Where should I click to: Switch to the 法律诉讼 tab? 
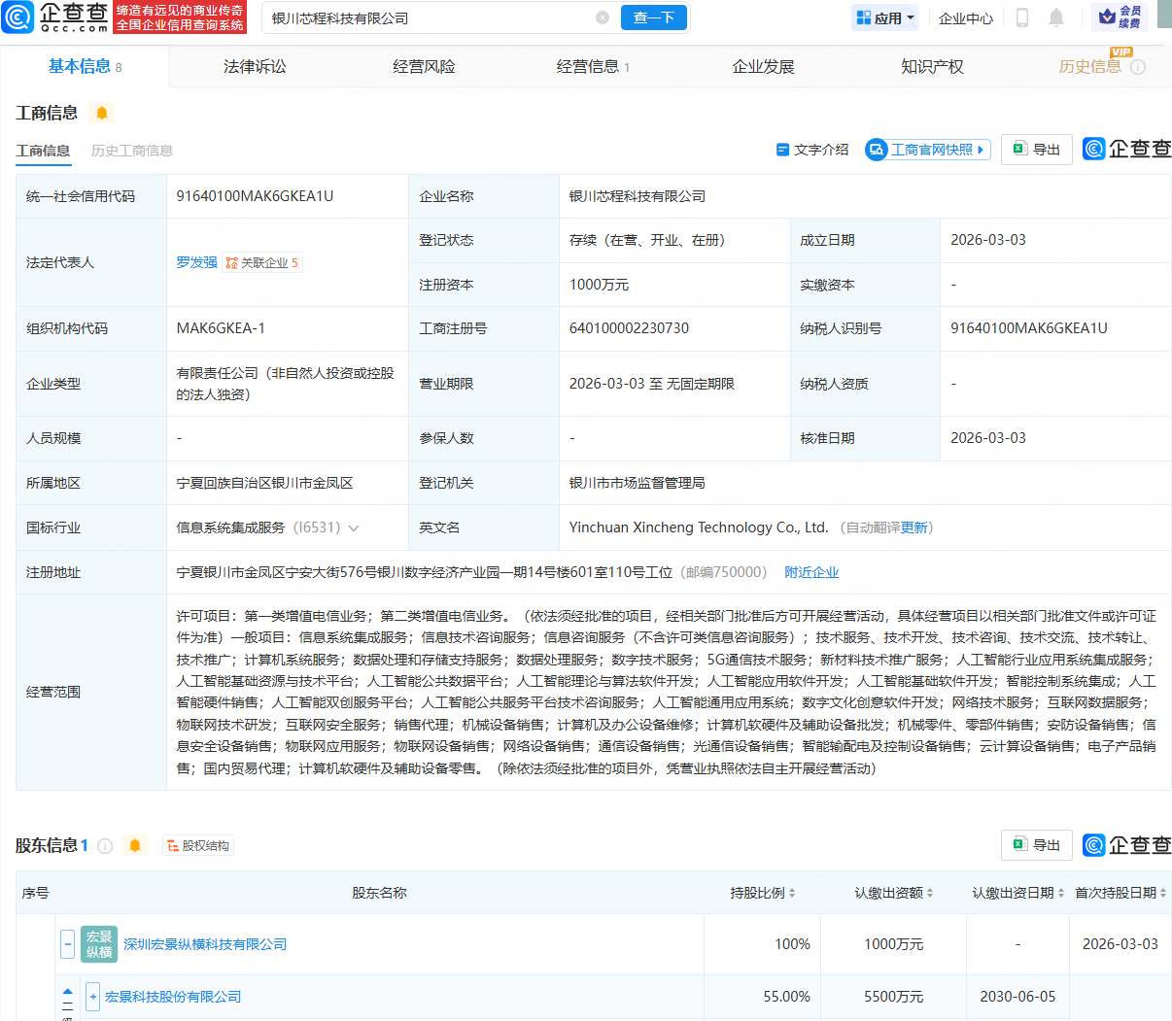[255, 66]
